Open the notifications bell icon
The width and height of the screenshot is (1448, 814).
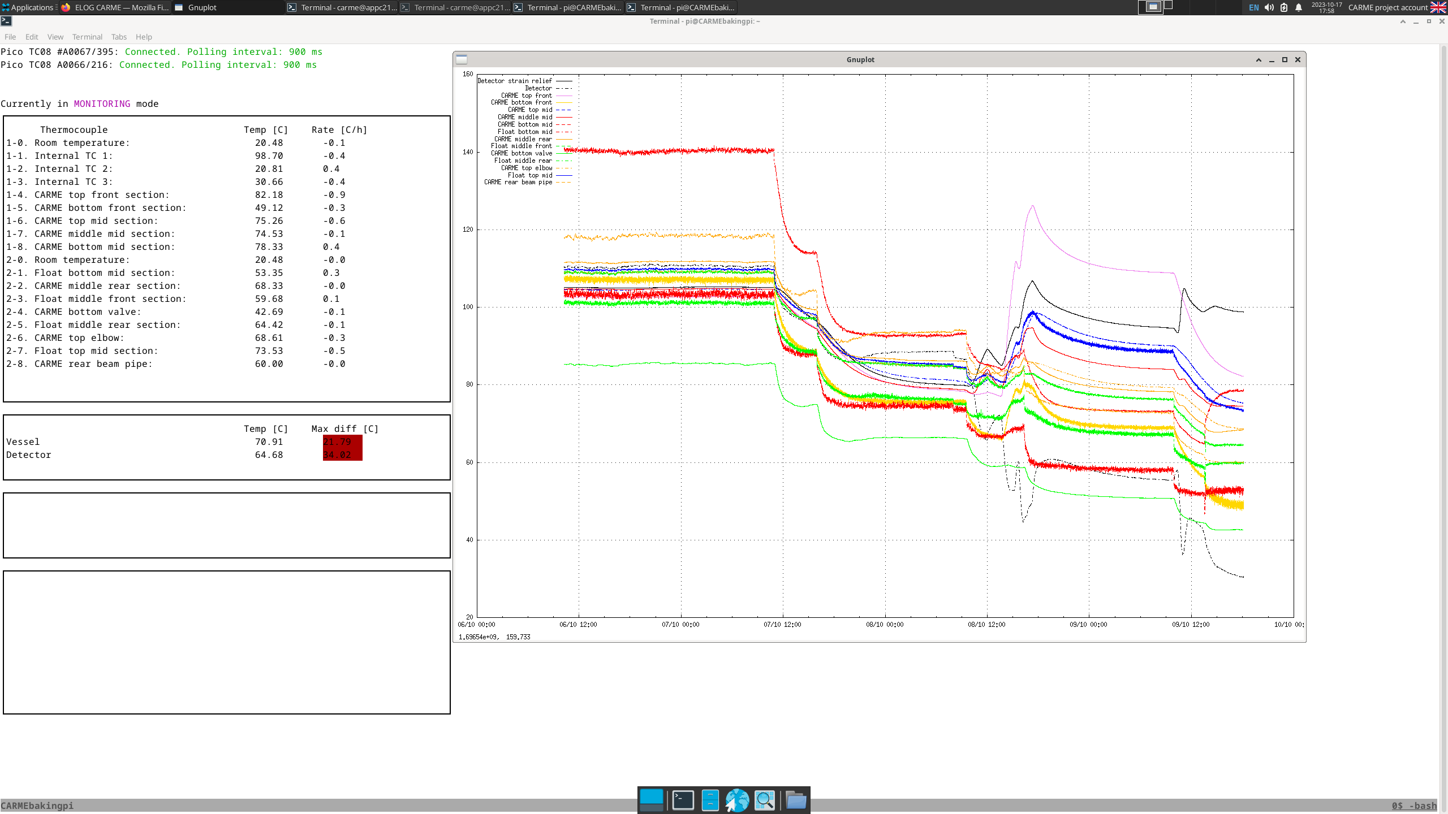pos(1299,7)
